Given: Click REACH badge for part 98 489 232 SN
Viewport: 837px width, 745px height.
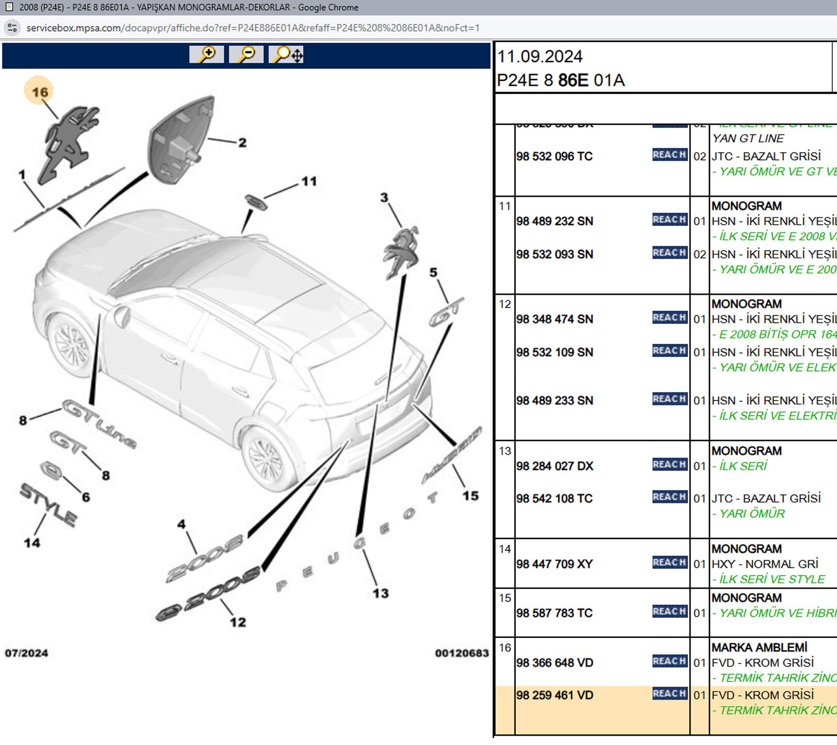Looking at the screenshot, I should [x=669, y=220].
